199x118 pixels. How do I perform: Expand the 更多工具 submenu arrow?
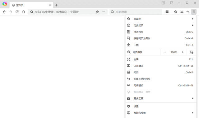193,98
